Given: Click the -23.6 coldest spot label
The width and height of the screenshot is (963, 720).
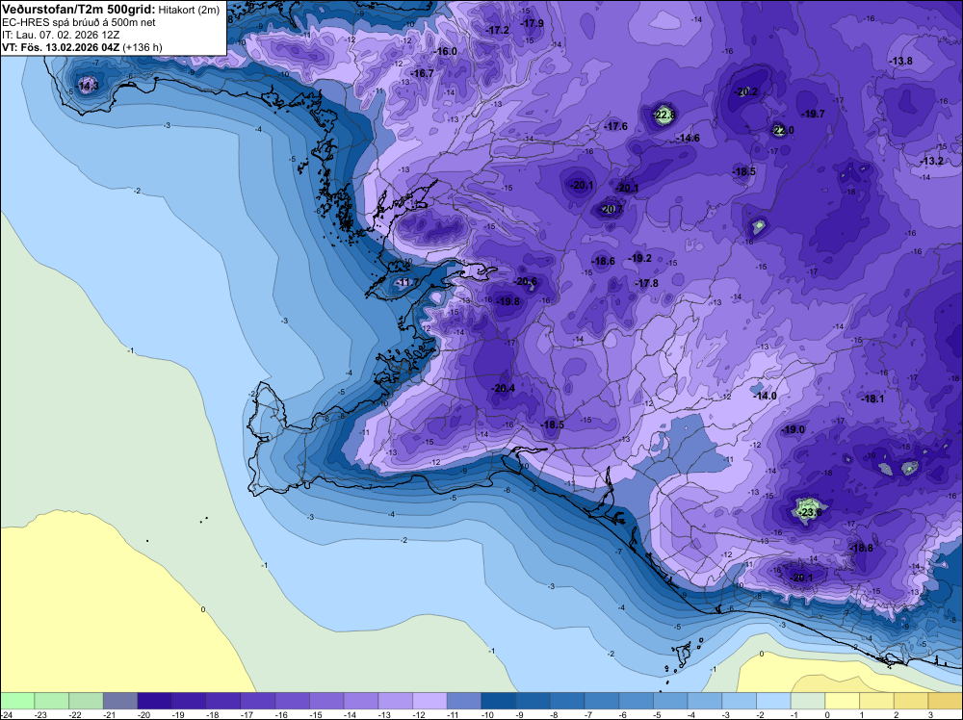Looking at the screenshot, I should (810, 512).
